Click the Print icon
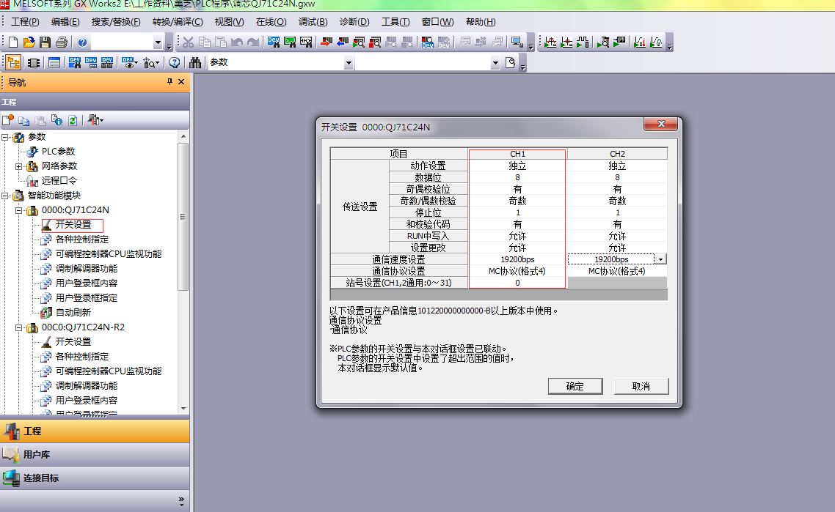This screenshot has height=512, width=835. click(62, 42)
